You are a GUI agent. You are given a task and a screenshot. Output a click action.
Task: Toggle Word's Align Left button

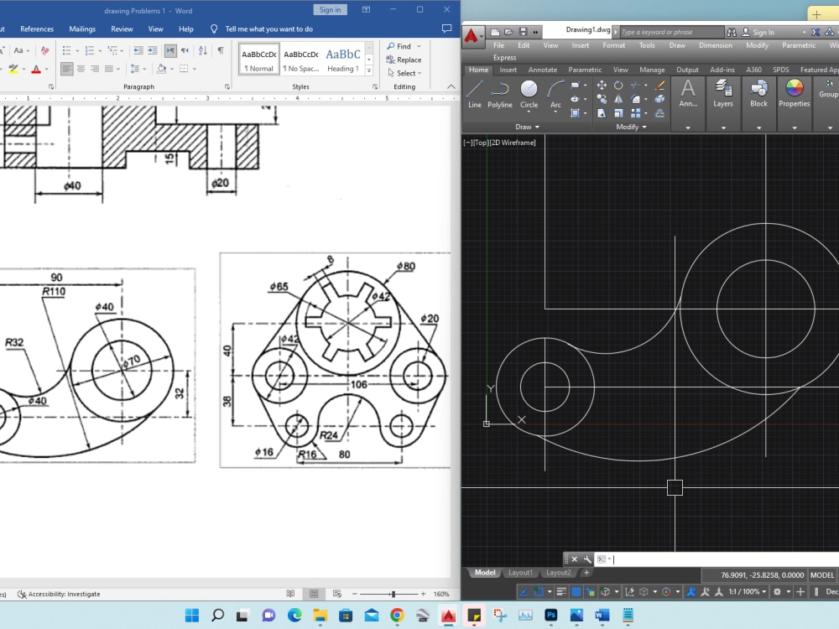click(67, 69)
